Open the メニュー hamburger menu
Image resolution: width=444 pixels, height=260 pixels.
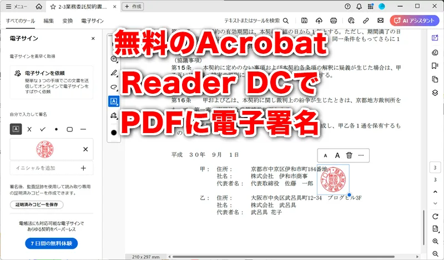[17, 7]
